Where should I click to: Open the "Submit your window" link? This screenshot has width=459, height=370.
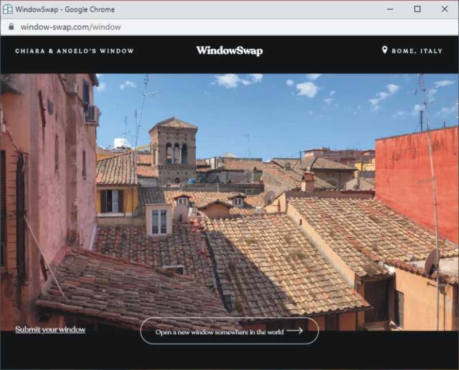tap(50, 330)
